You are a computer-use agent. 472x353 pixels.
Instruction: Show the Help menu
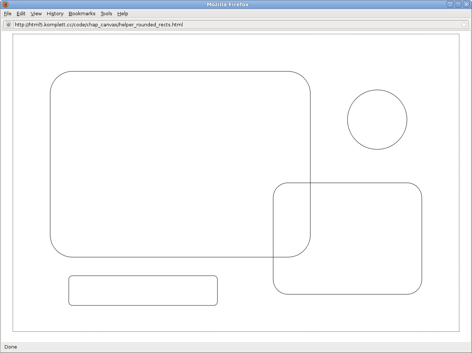click(x=123, y=13)
